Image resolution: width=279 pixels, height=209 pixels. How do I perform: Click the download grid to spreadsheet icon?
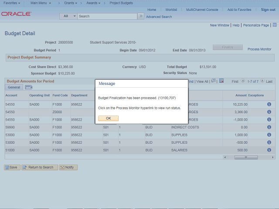221,81
